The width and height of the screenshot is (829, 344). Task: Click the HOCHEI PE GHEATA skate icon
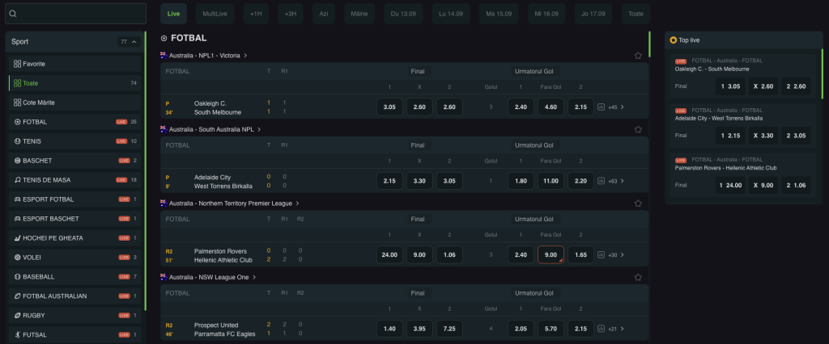point(18,238)
